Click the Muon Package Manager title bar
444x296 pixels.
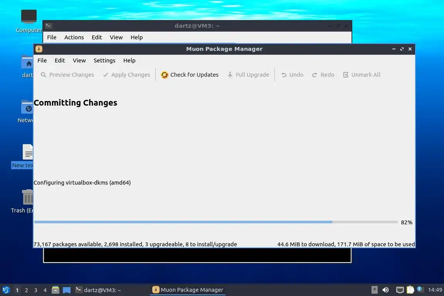coord(224,49)
